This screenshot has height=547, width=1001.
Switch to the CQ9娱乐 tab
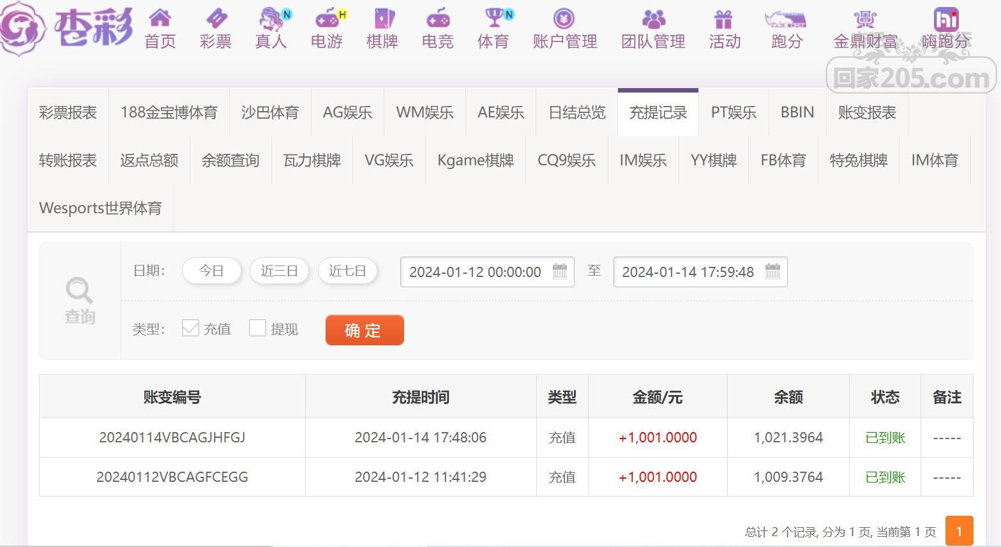tap(567, 160)
